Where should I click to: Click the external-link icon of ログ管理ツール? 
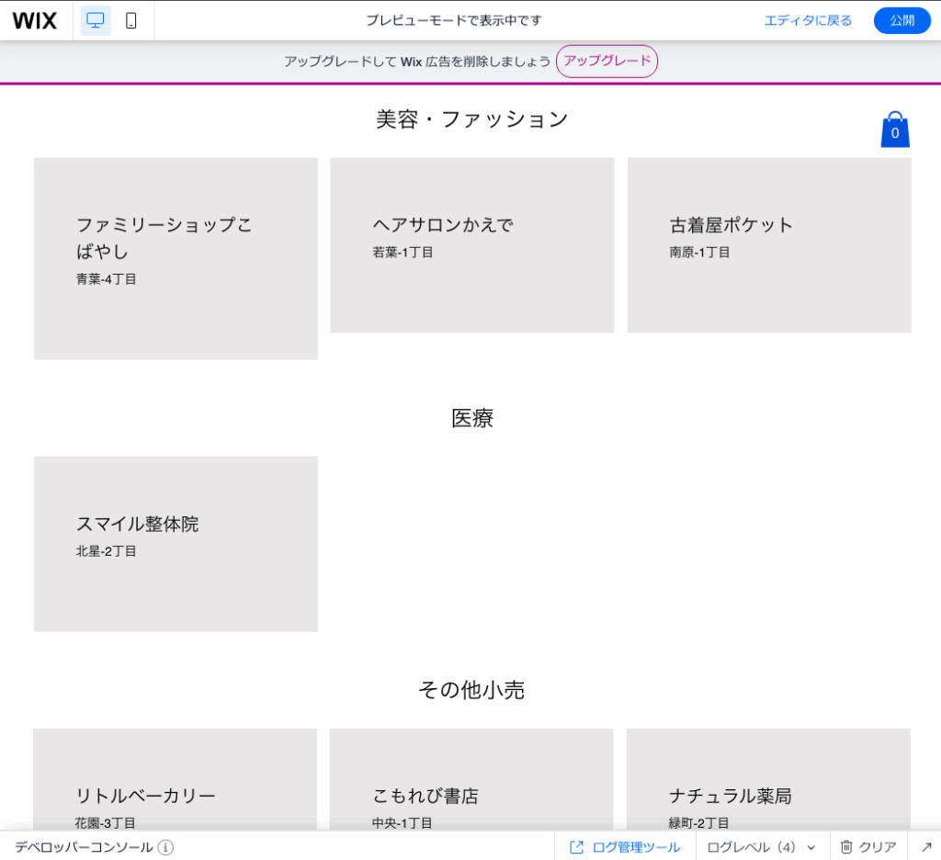pos(576,846)
